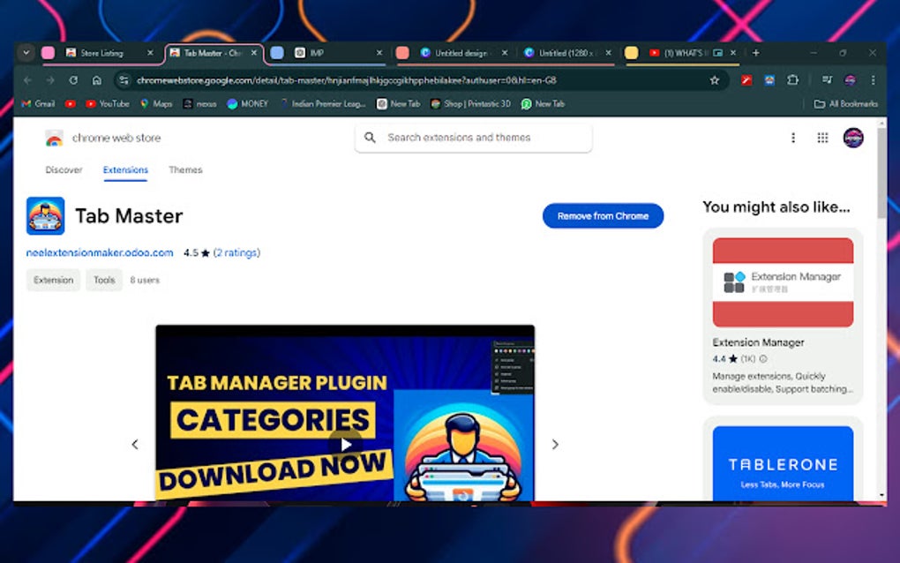Click the browser home icon

(x=96, y=79)
